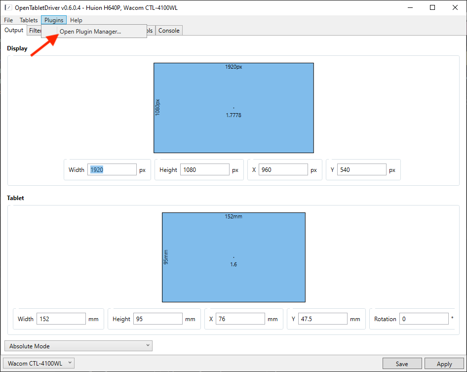Click the Display X offset field
This screenshot has height=372, width=467.
pyautogui.click(x=283, y=170)
